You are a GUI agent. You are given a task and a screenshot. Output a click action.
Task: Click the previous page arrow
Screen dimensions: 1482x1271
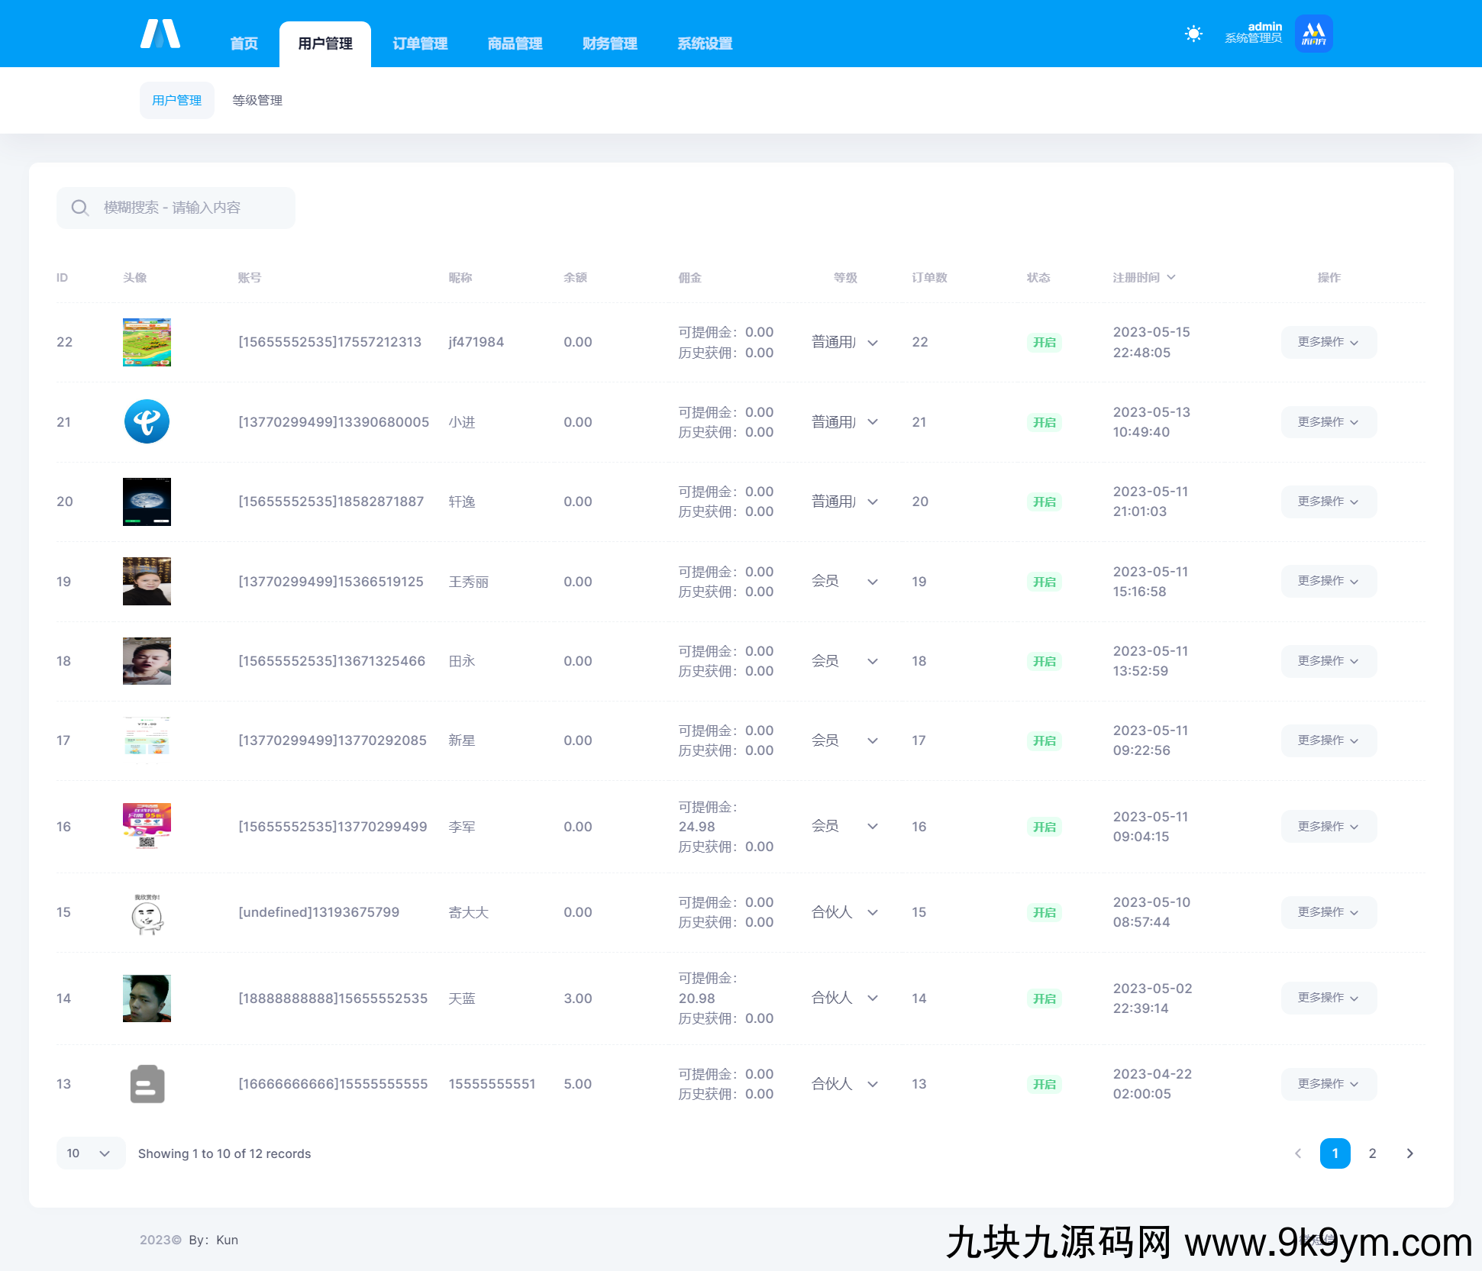pos(1298,1153)
